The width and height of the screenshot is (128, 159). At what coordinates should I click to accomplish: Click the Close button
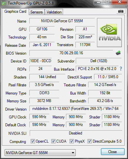[113, 152]
